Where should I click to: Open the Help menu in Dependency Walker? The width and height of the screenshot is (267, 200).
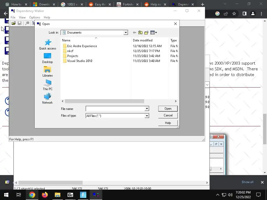point(47,17)
